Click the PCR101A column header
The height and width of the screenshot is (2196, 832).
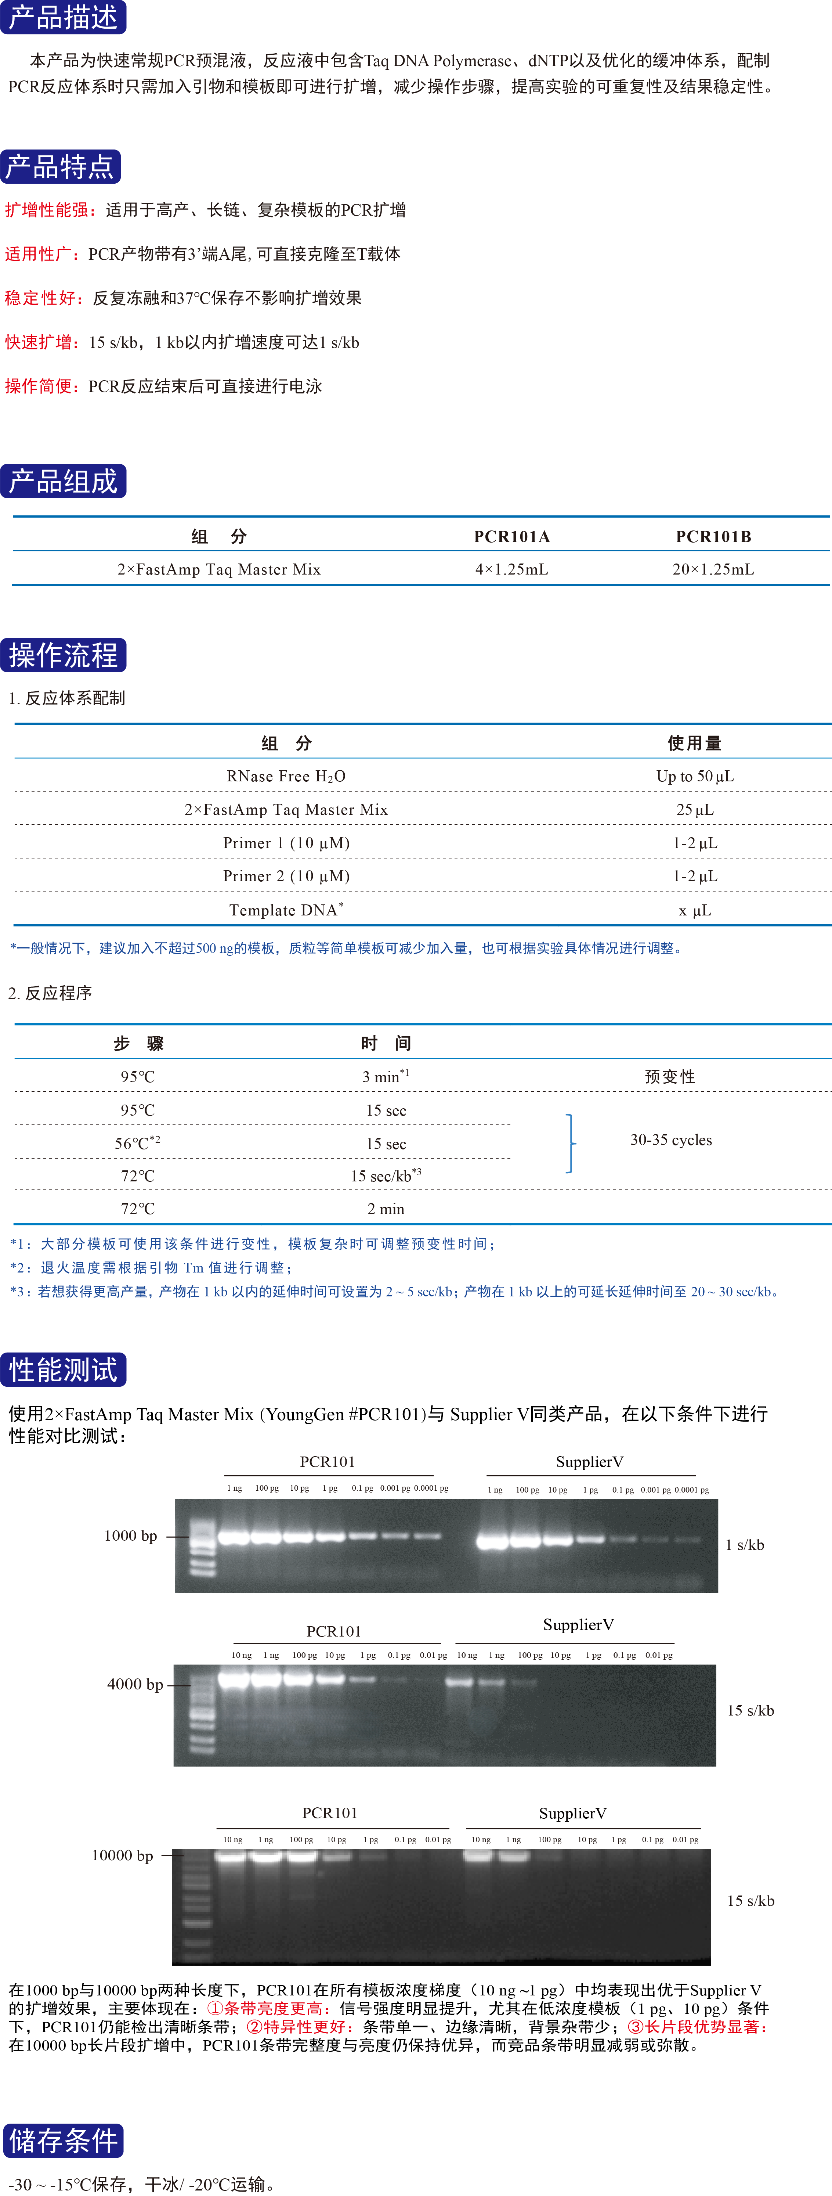coord(511,537)
